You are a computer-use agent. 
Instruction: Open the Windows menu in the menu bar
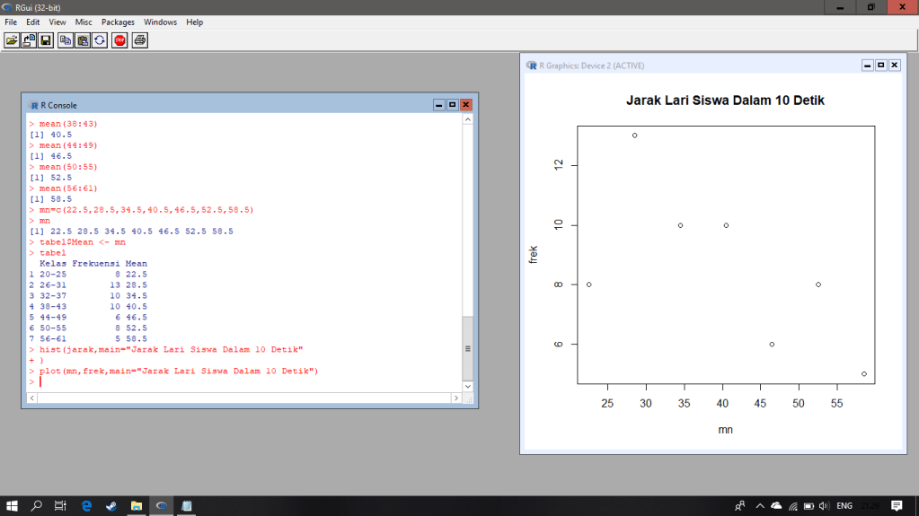pos(160,22)
